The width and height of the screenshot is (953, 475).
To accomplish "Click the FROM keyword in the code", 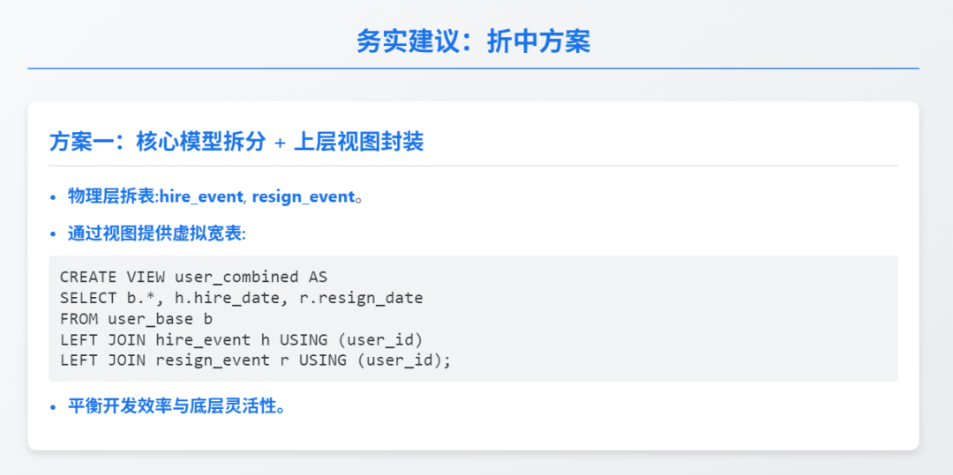I will point(79,319).
